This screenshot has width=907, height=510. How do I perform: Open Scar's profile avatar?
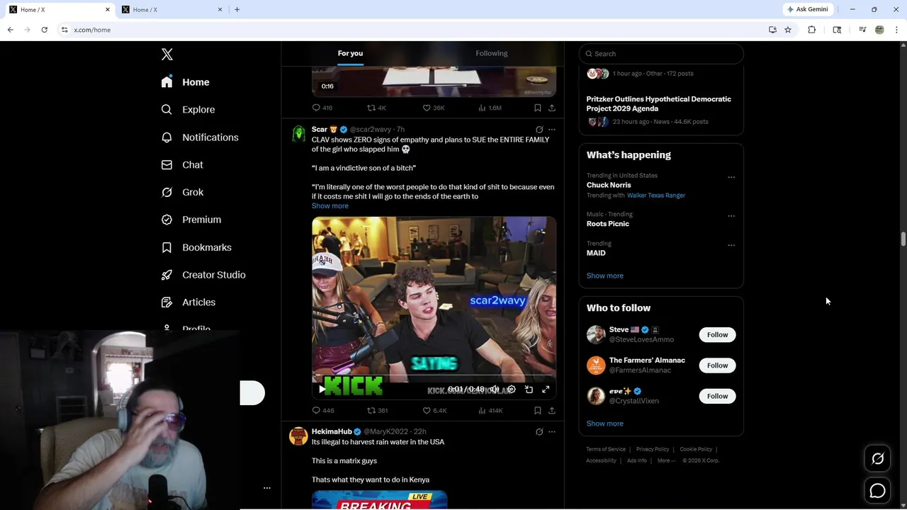click(298, 135)
